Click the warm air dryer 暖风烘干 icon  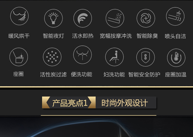(x=20, y=16)
